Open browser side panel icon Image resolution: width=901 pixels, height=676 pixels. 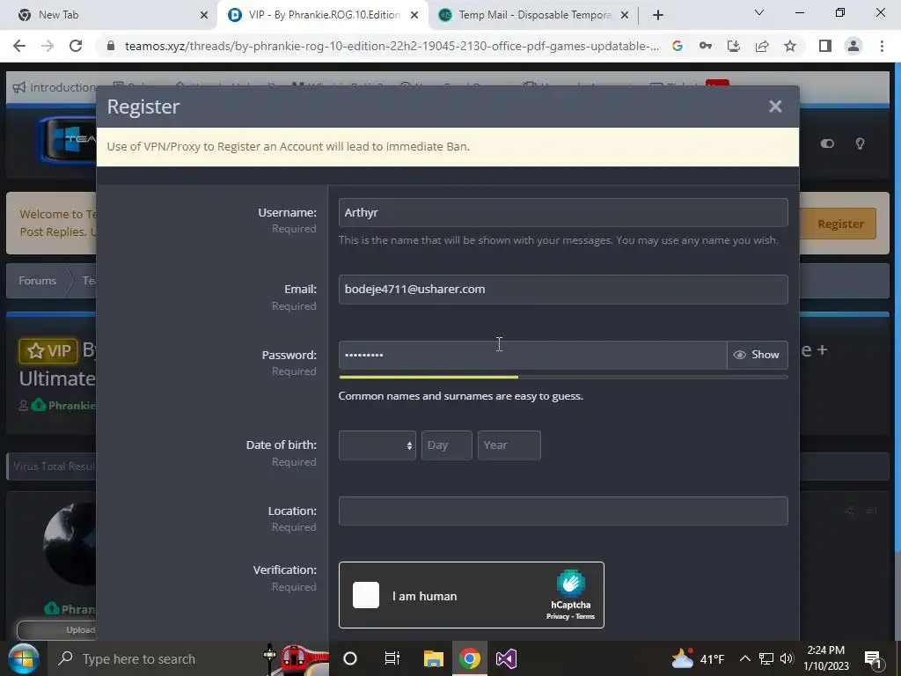tap(825, 46)
